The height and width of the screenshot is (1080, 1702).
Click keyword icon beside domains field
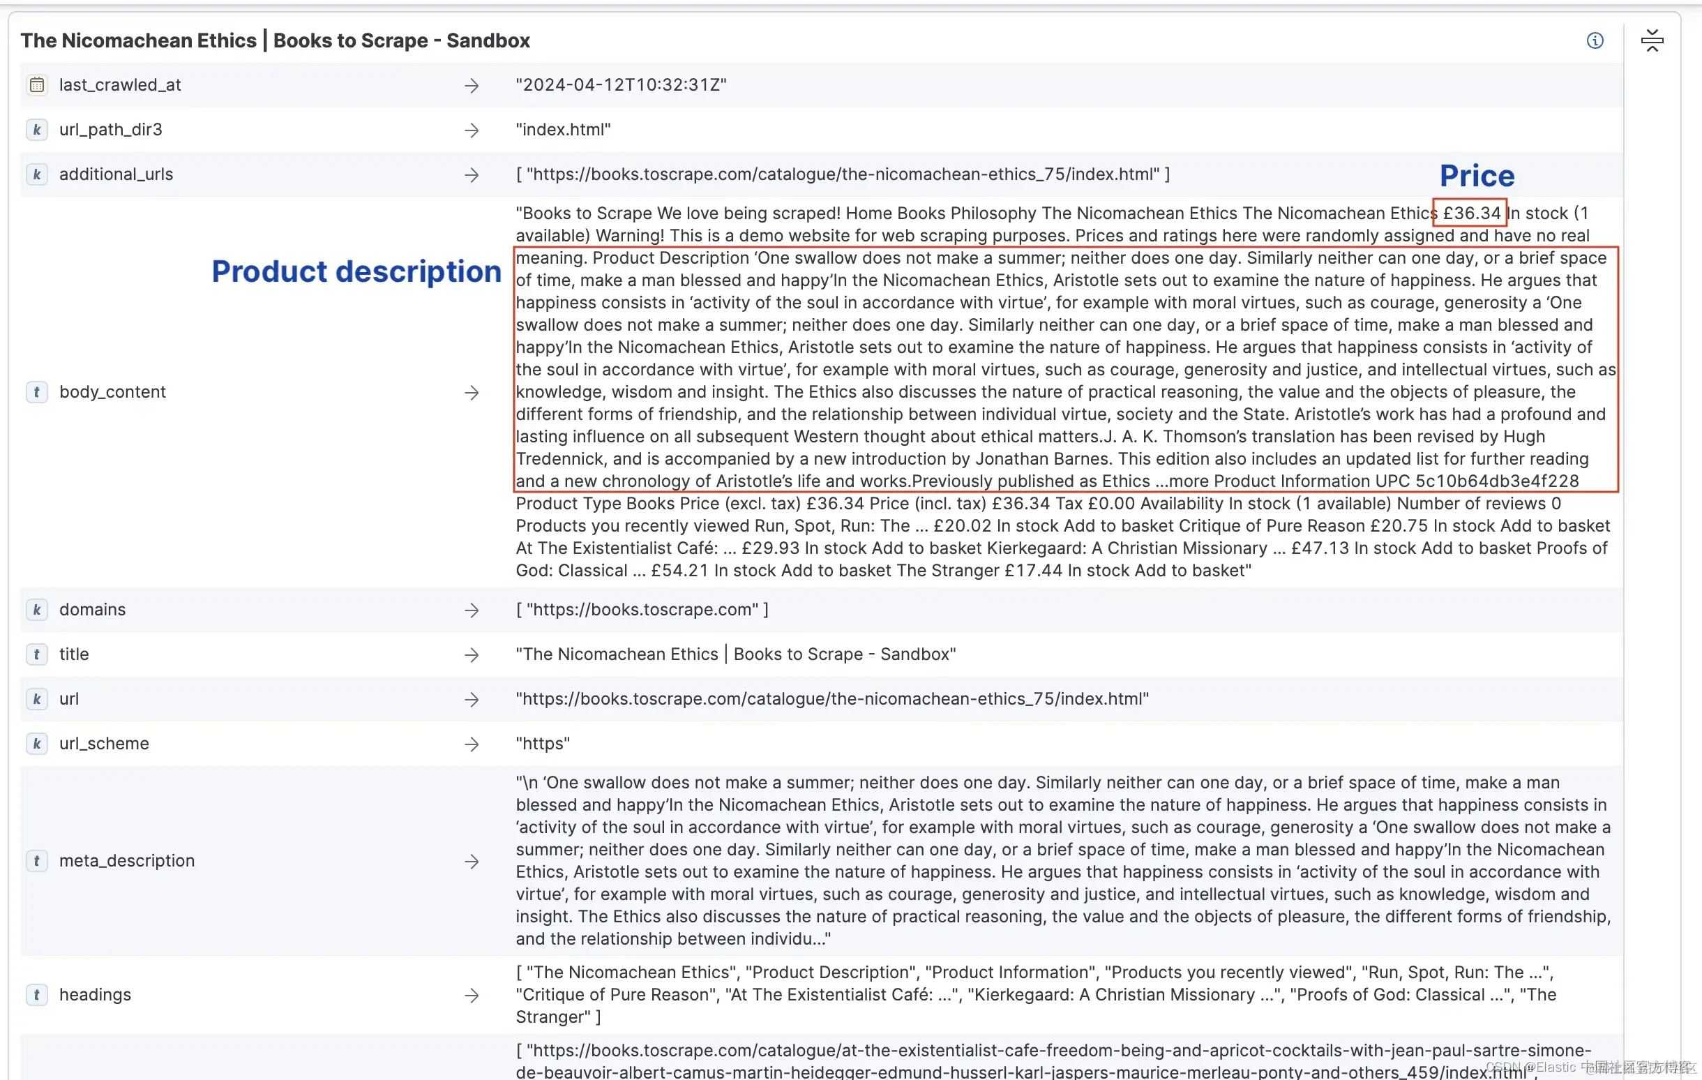pyautogui.click(x=37, y=610)
